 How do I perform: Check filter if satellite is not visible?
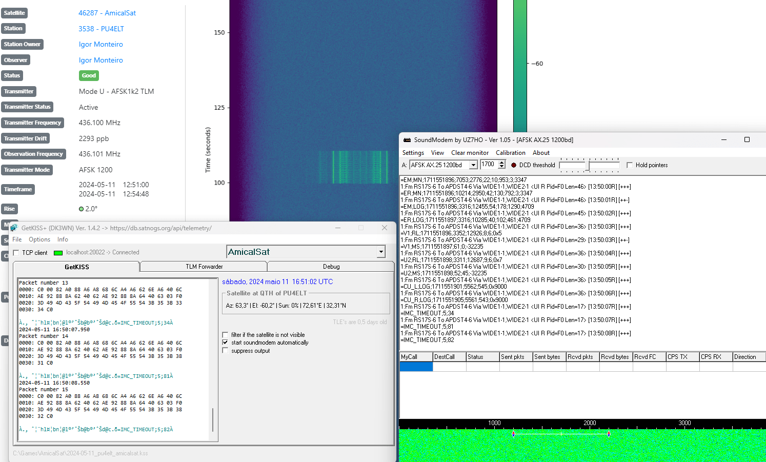pos(225,335)
